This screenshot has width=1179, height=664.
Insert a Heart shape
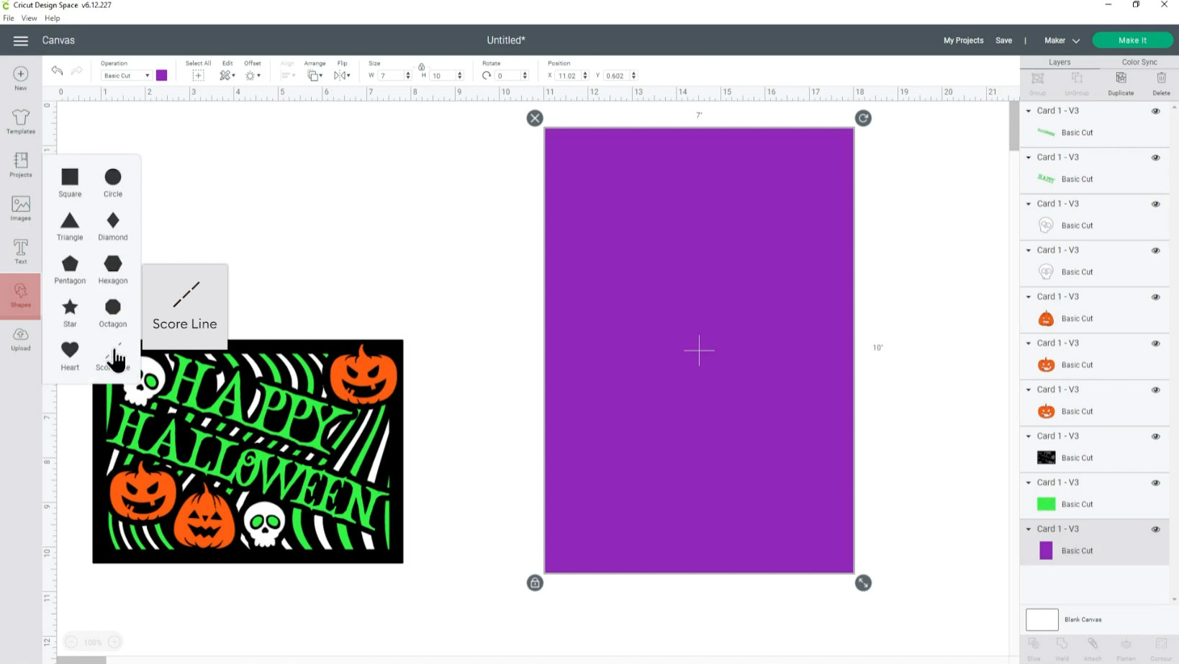[x=70, y=356]
